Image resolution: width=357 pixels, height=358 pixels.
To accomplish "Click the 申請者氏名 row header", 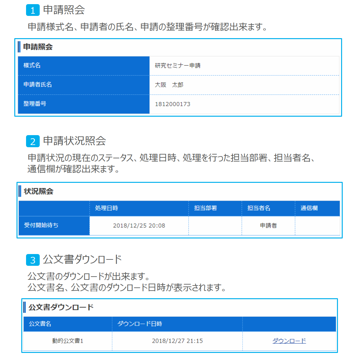I will (x=84, y=85).
